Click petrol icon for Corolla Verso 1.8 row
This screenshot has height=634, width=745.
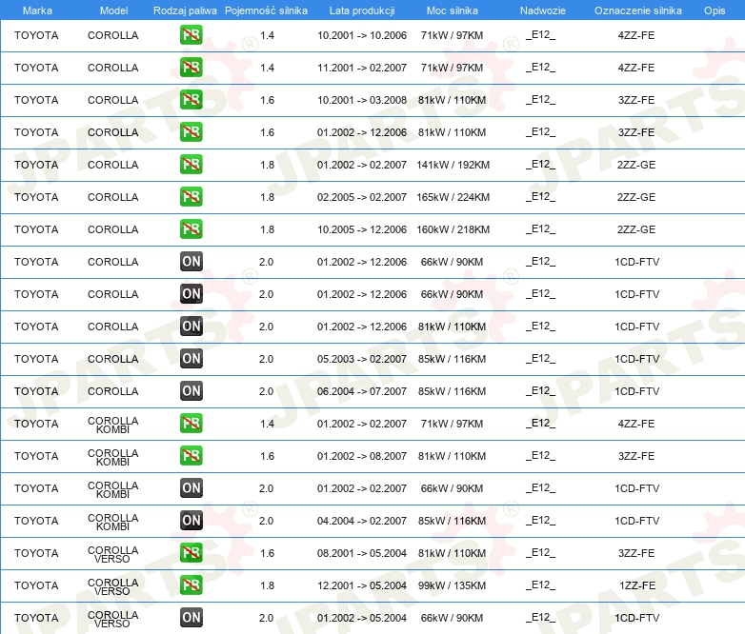click(x=191, y=585)
